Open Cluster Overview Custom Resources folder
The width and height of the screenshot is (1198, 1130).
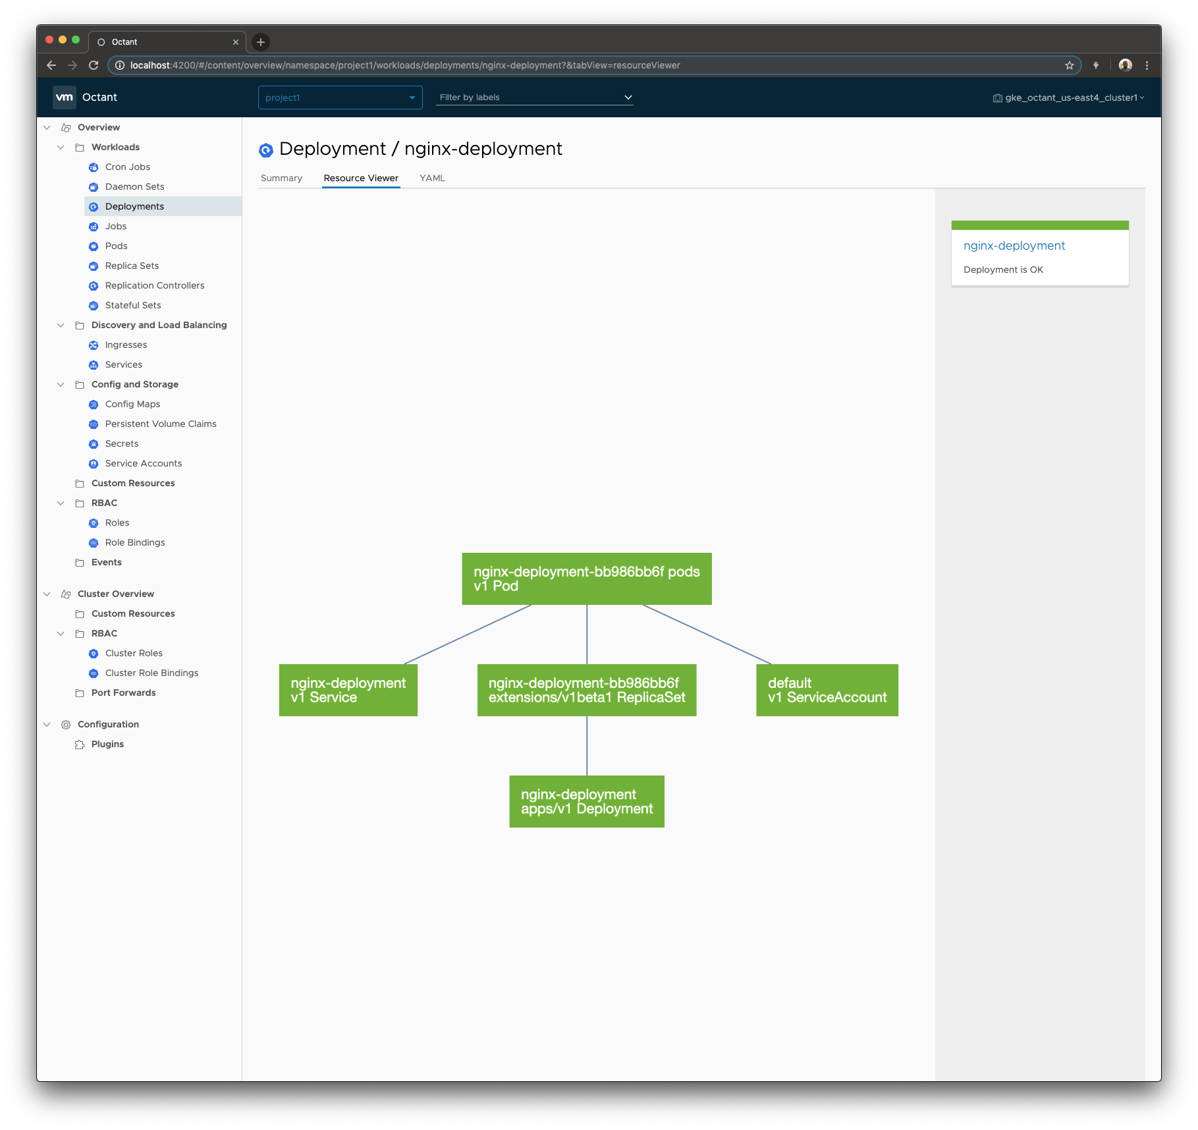click(x=133, y=614)
